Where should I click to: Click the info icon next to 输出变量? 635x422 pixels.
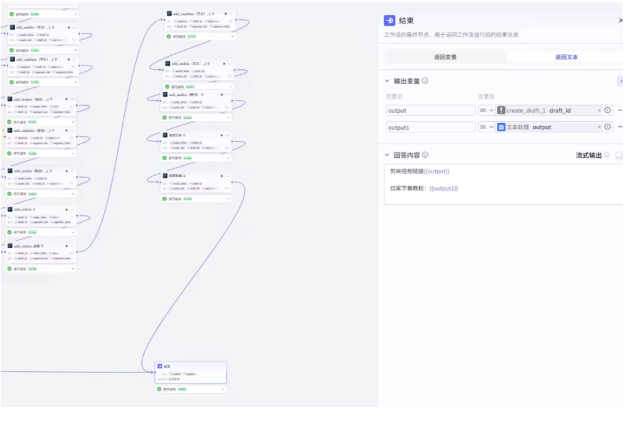tap(425, 81)
